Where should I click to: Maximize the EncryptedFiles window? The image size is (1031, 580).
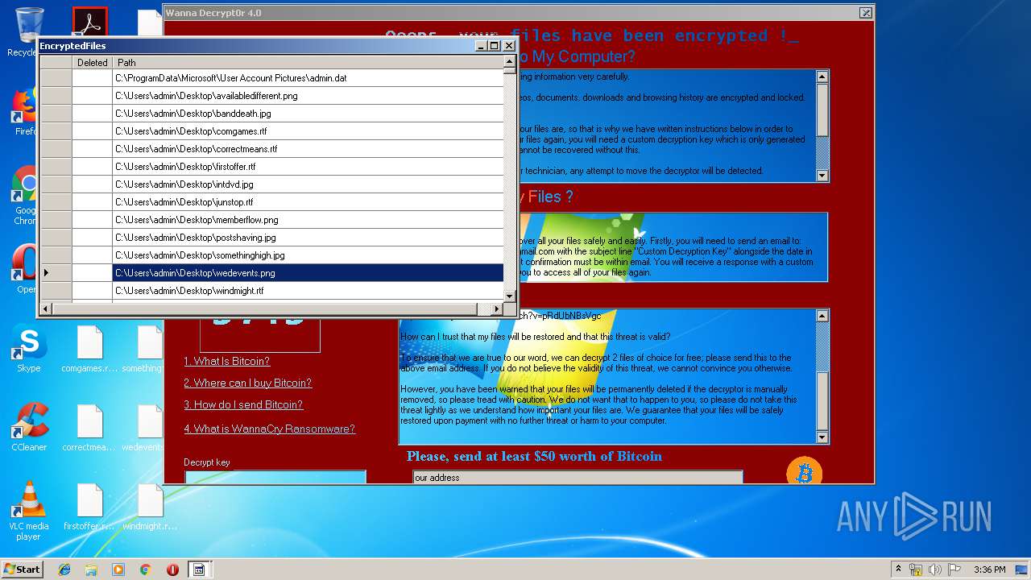[495, 46]
